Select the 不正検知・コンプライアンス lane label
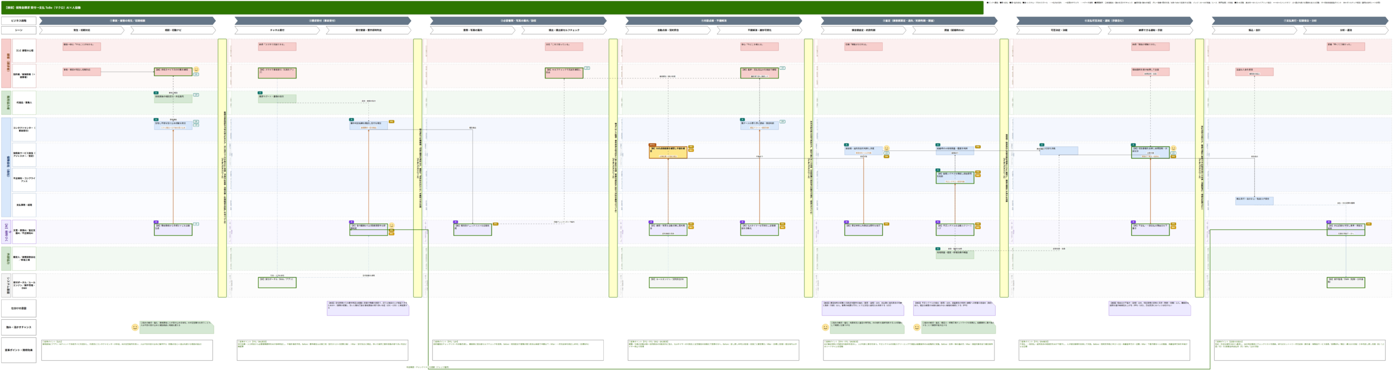The image size is (1395, 371). pos(24,179)
